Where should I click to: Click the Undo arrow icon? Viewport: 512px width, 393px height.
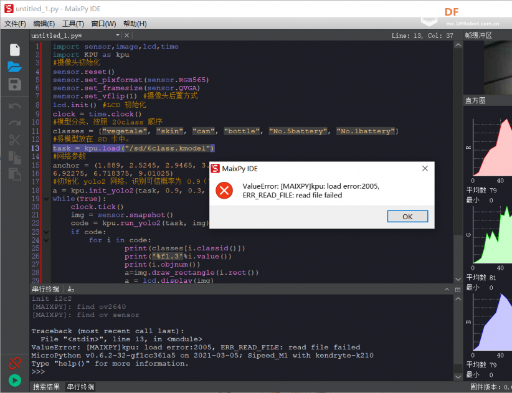15,106
